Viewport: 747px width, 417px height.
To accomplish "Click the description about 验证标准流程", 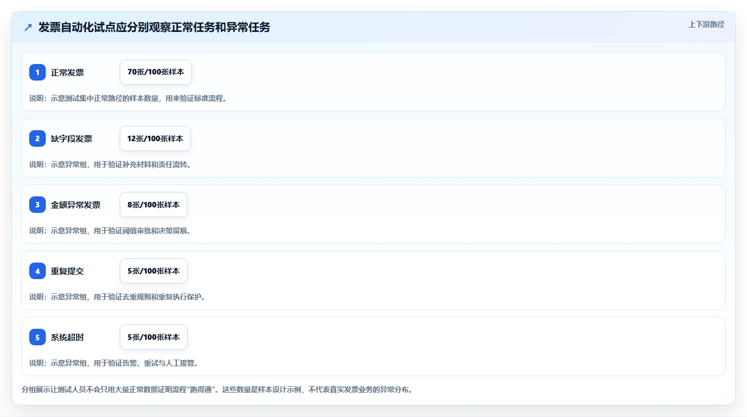I will 128,99.
